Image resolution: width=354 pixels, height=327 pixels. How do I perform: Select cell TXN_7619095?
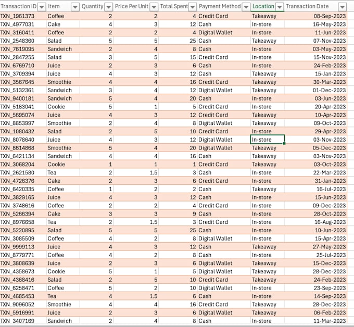23,49
